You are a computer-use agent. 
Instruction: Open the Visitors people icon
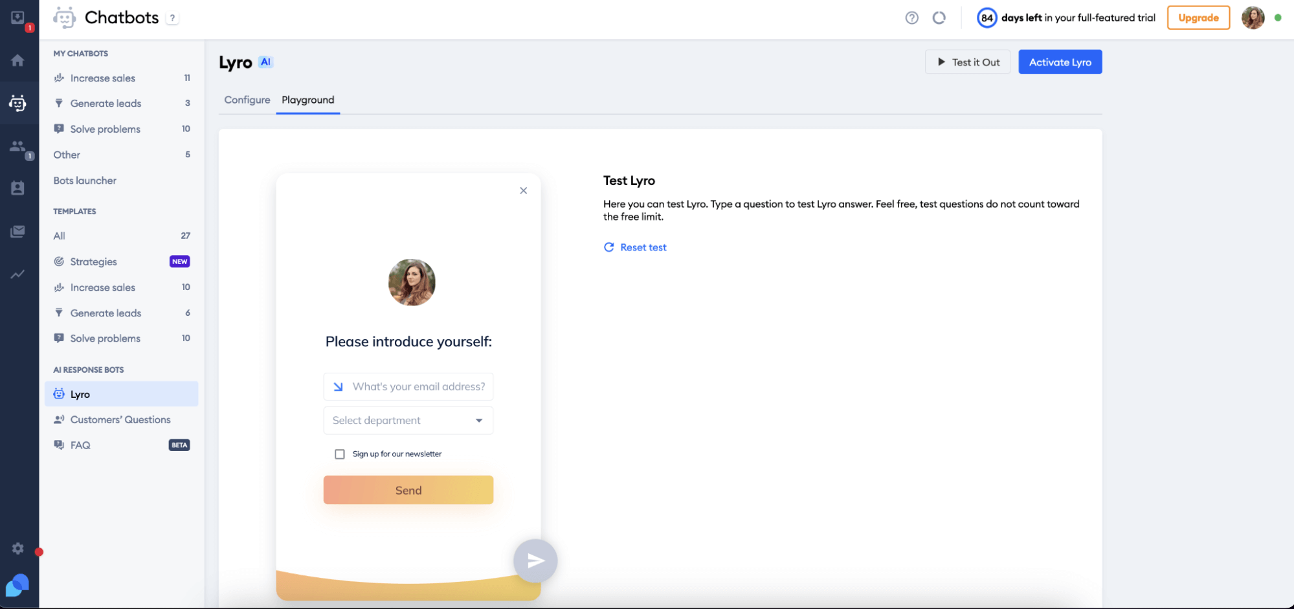tap(17, 146)
